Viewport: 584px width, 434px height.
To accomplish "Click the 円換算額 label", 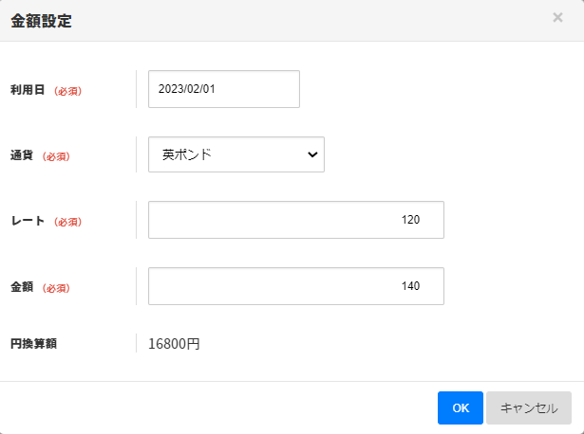I will 33,343.
